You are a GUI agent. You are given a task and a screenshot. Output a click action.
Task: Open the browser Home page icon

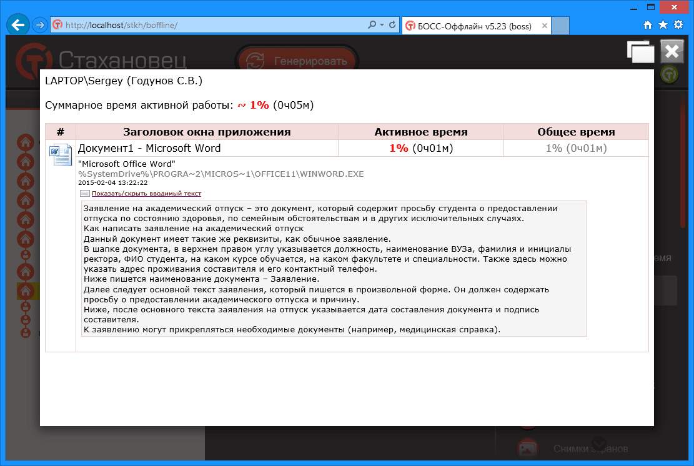pos(648,25)
